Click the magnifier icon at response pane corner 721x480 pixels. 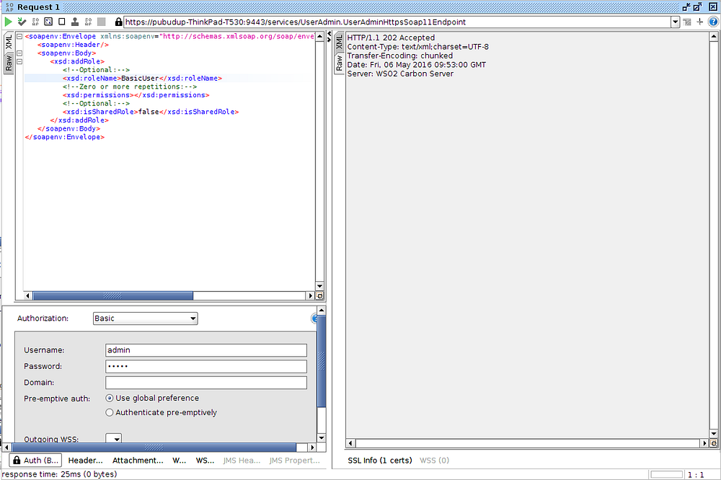click(714, 443)
